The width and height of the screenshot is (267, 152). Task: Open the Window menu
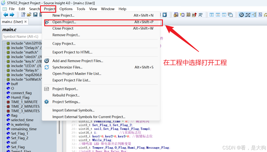(108, 9)
